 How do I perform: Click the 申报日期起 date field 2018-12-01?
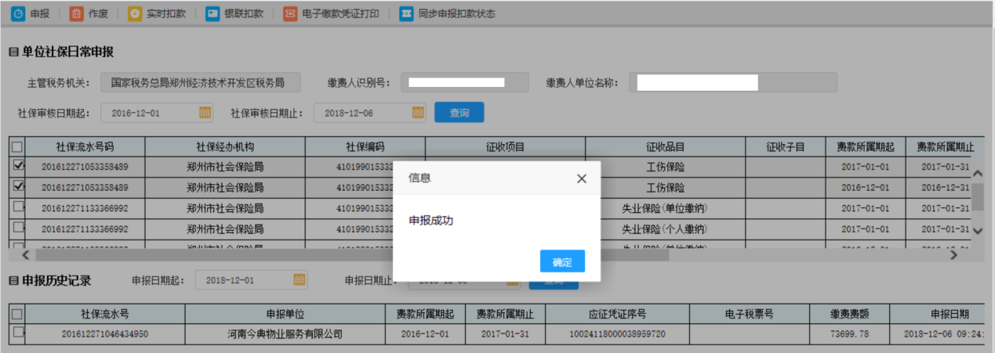[252, 279]
